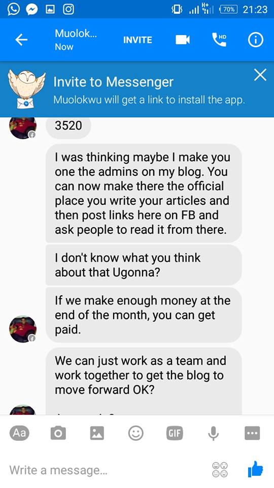This screenshot has height=488, width=274.
Task: Tap the sender's profile picture beside 3520
Action: pyautogui.click(x=23, y=127)
